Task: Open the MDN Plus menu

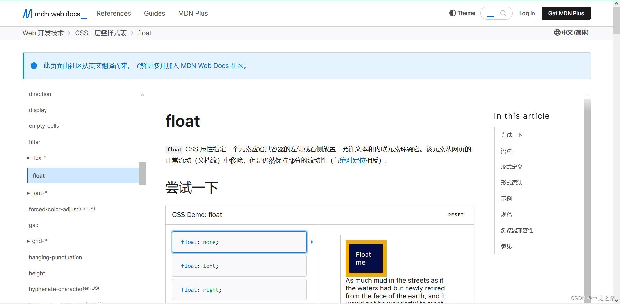Action: [x=193, y=13]
